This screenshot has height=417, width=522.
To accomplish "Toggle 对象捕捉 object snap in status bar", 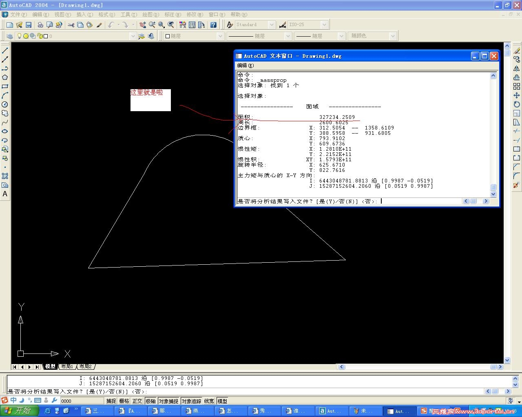I will point(168,401).
